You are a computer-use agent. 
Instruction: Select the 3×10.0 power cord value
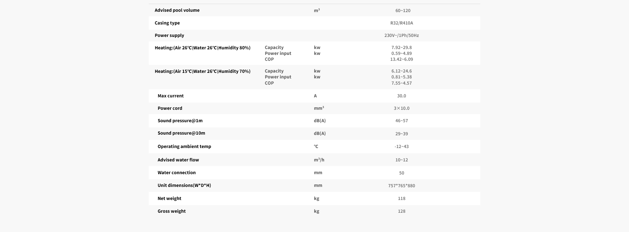[402, 108]
